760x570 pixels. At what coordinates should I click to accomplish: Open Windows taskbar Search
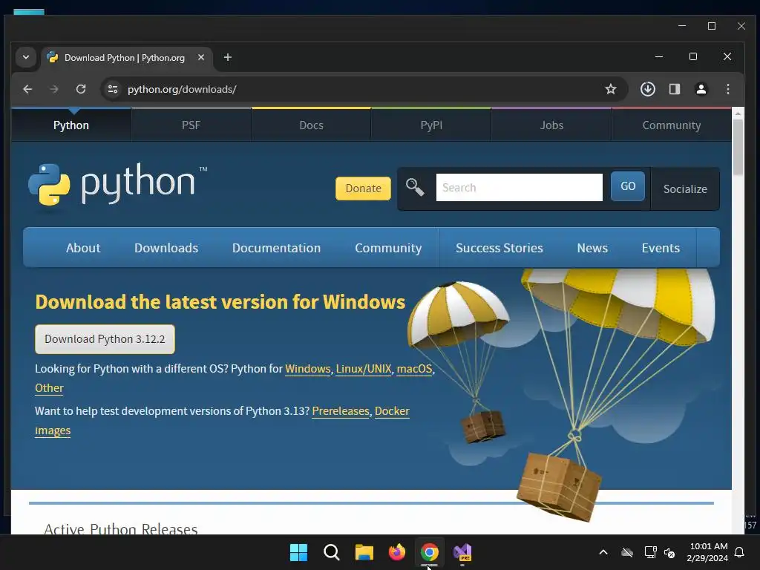(x=332, y=552)
